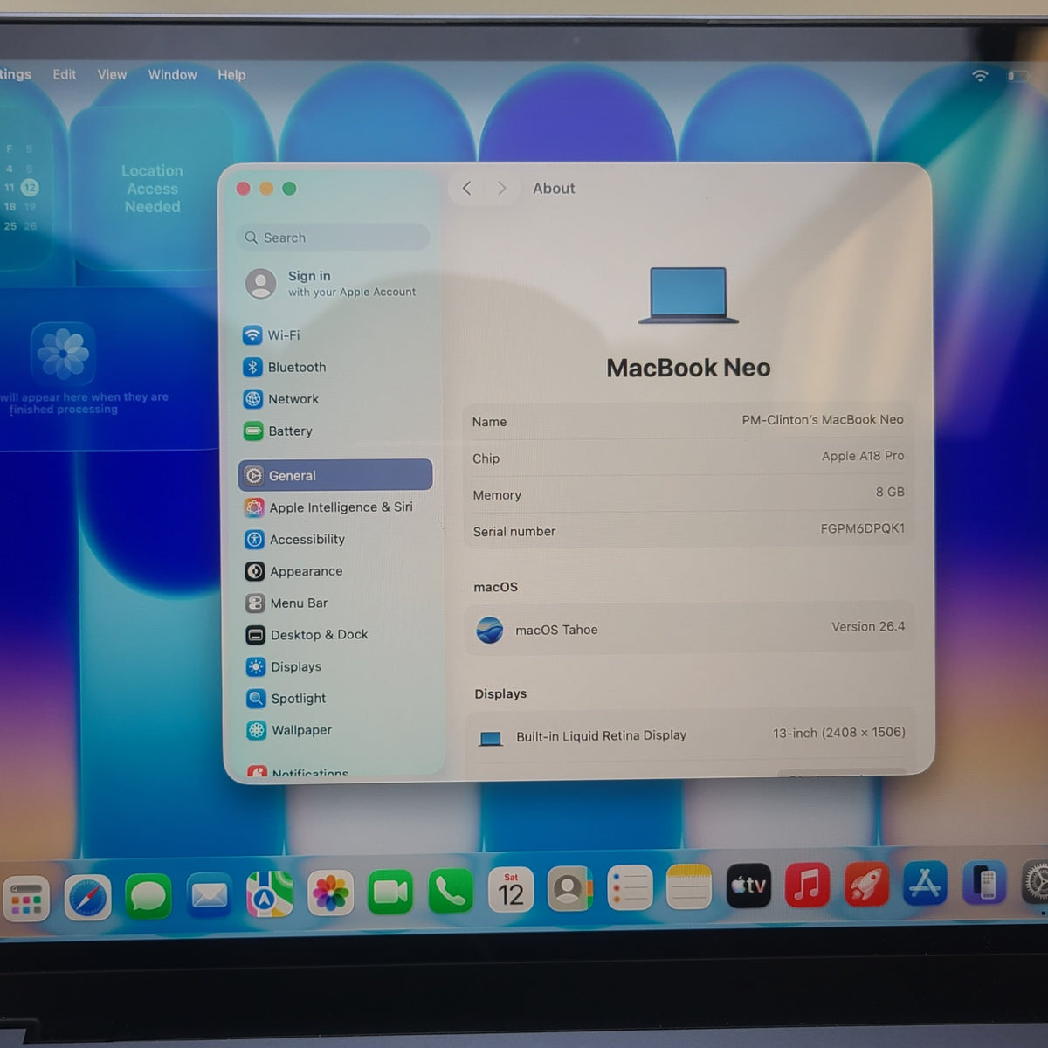Click the 13-inch (2408 × 1506) resolution text
The image size is (1048, 1048).
pos(838,733)
